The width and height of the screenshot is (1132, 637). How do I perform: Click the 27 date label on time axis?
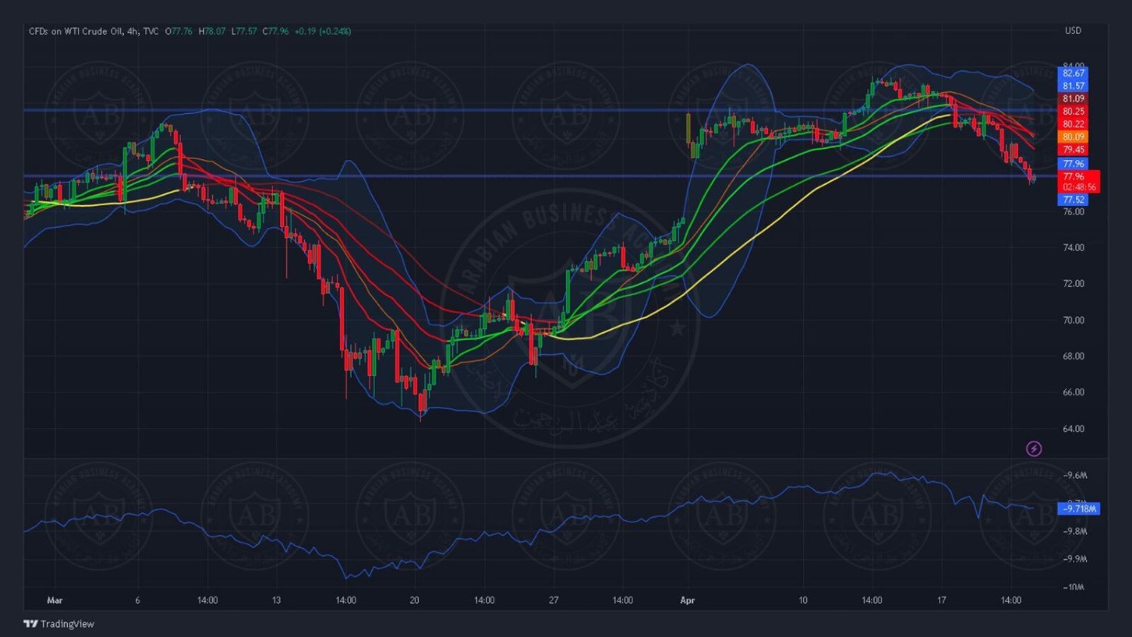(x=554, y=601)
